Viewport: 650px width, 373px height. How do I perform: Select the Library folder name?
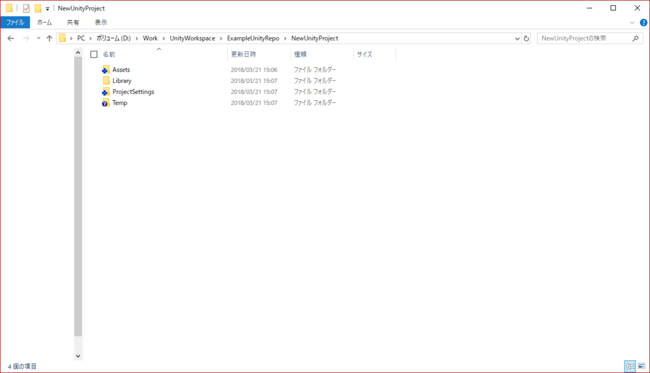122,80
